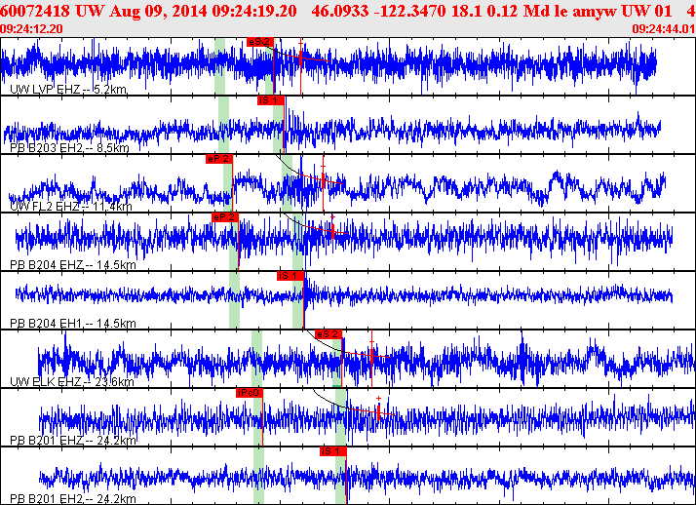
Task: Select the iS 1 pick on B203 EH2
Action: [x=270, y=99]
